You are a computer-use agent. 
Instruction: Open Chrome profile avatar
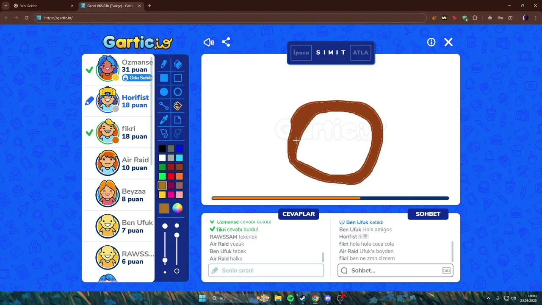click(x=525, y=18)
